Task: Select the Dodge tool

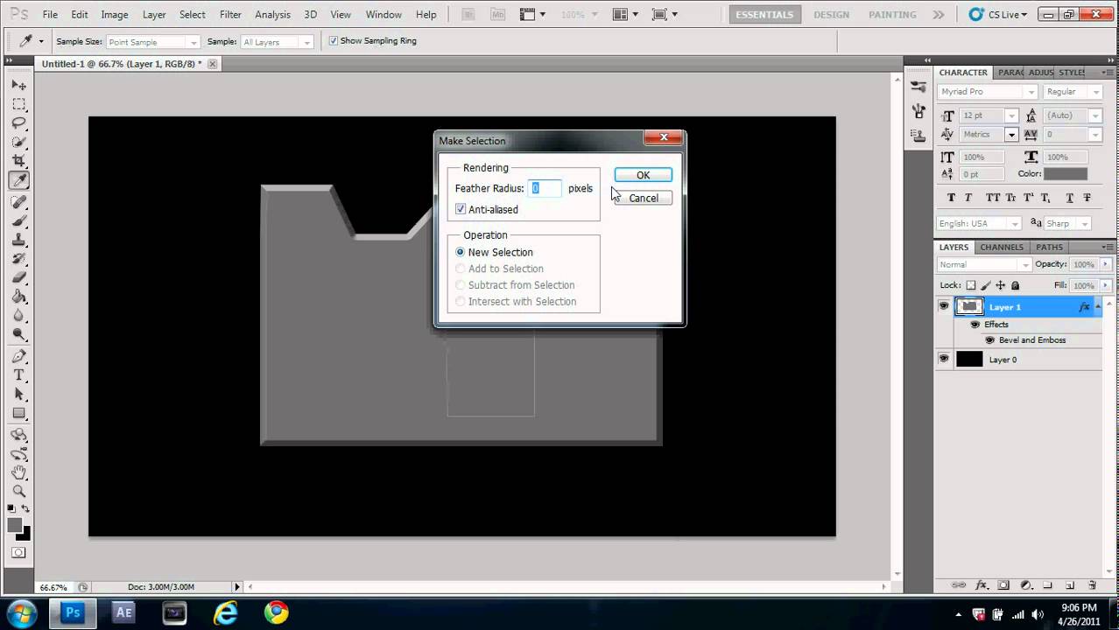Action: click(19, 335)
